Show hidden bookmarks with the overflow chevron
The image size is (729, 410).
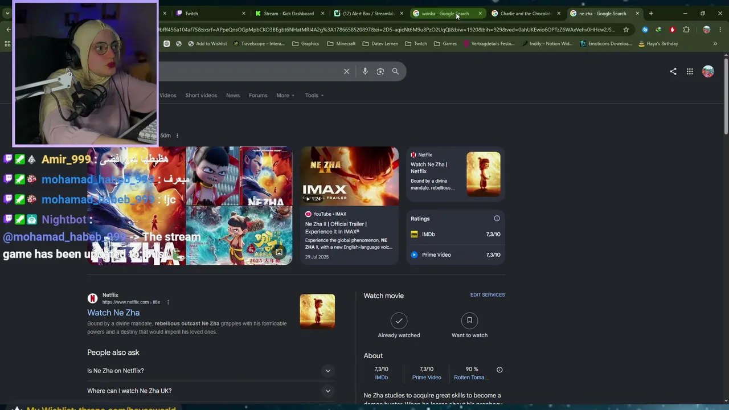pyautogui.click(x=715, y=44)
